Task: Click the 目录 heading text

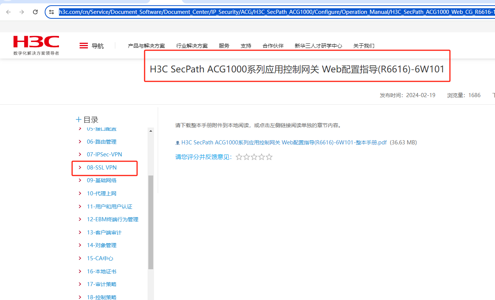Action: [x=91, y=120]
